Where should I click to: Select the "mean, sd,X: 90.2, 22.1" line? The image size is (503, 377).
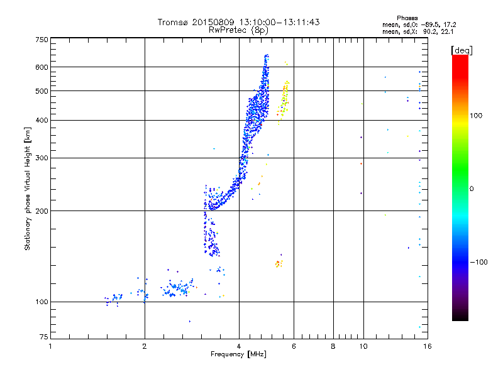pyautogui.click(x=417, y=31)
